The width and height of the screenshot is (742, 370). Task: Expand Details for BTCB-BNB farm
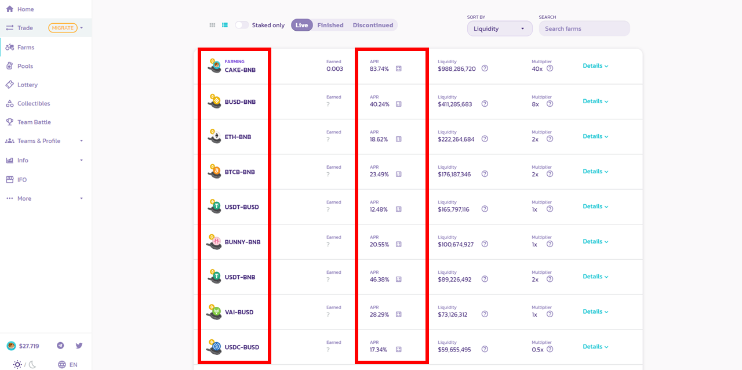click(x=595, y=172)
